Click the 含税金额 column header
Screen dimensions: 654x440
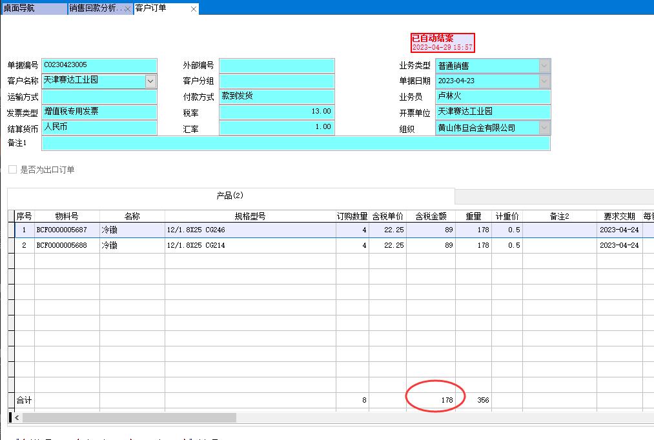pyautogui.click(x=431, y=216)
